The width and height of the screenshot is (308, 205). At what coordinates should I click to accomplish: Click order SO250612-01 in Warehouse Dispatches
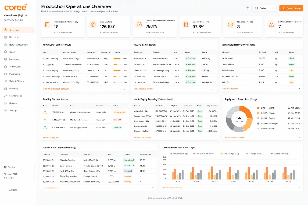tap(48, 160)
